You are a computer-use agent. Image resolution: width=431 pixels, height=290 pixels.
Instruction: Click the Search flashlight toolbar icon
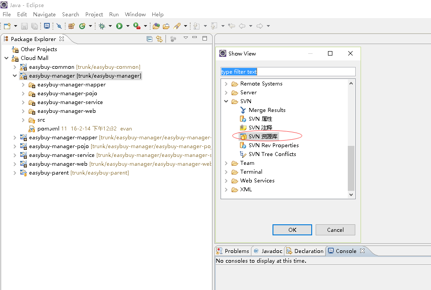177,26
